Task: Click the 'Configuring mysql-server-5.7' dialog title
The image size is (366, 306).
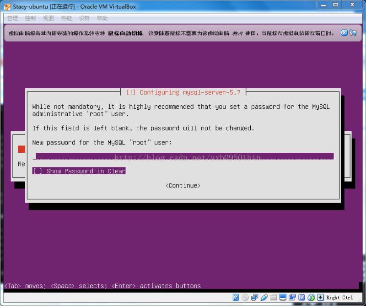Action: 183,92
